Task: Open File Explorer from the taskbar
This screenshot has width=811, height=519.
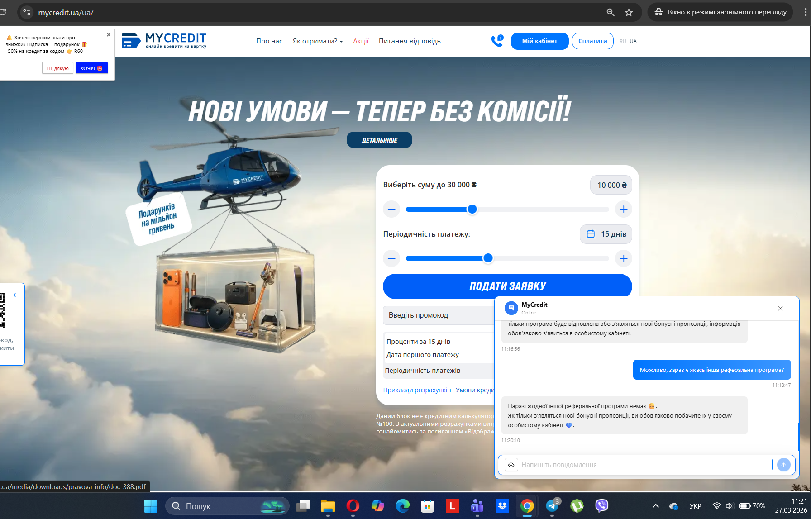Action: click(328, 506)
